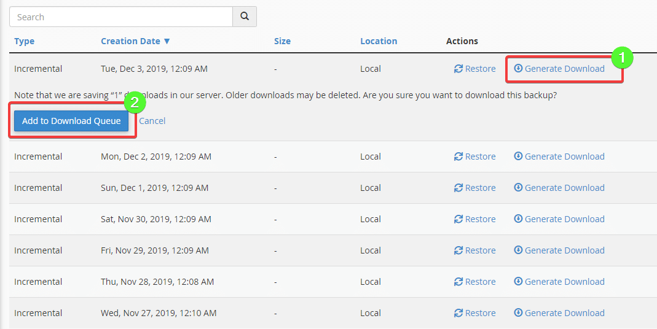Click the Search input field
Image resolution: width=657 pixels, height=329 pixels.
pos(121,17)
